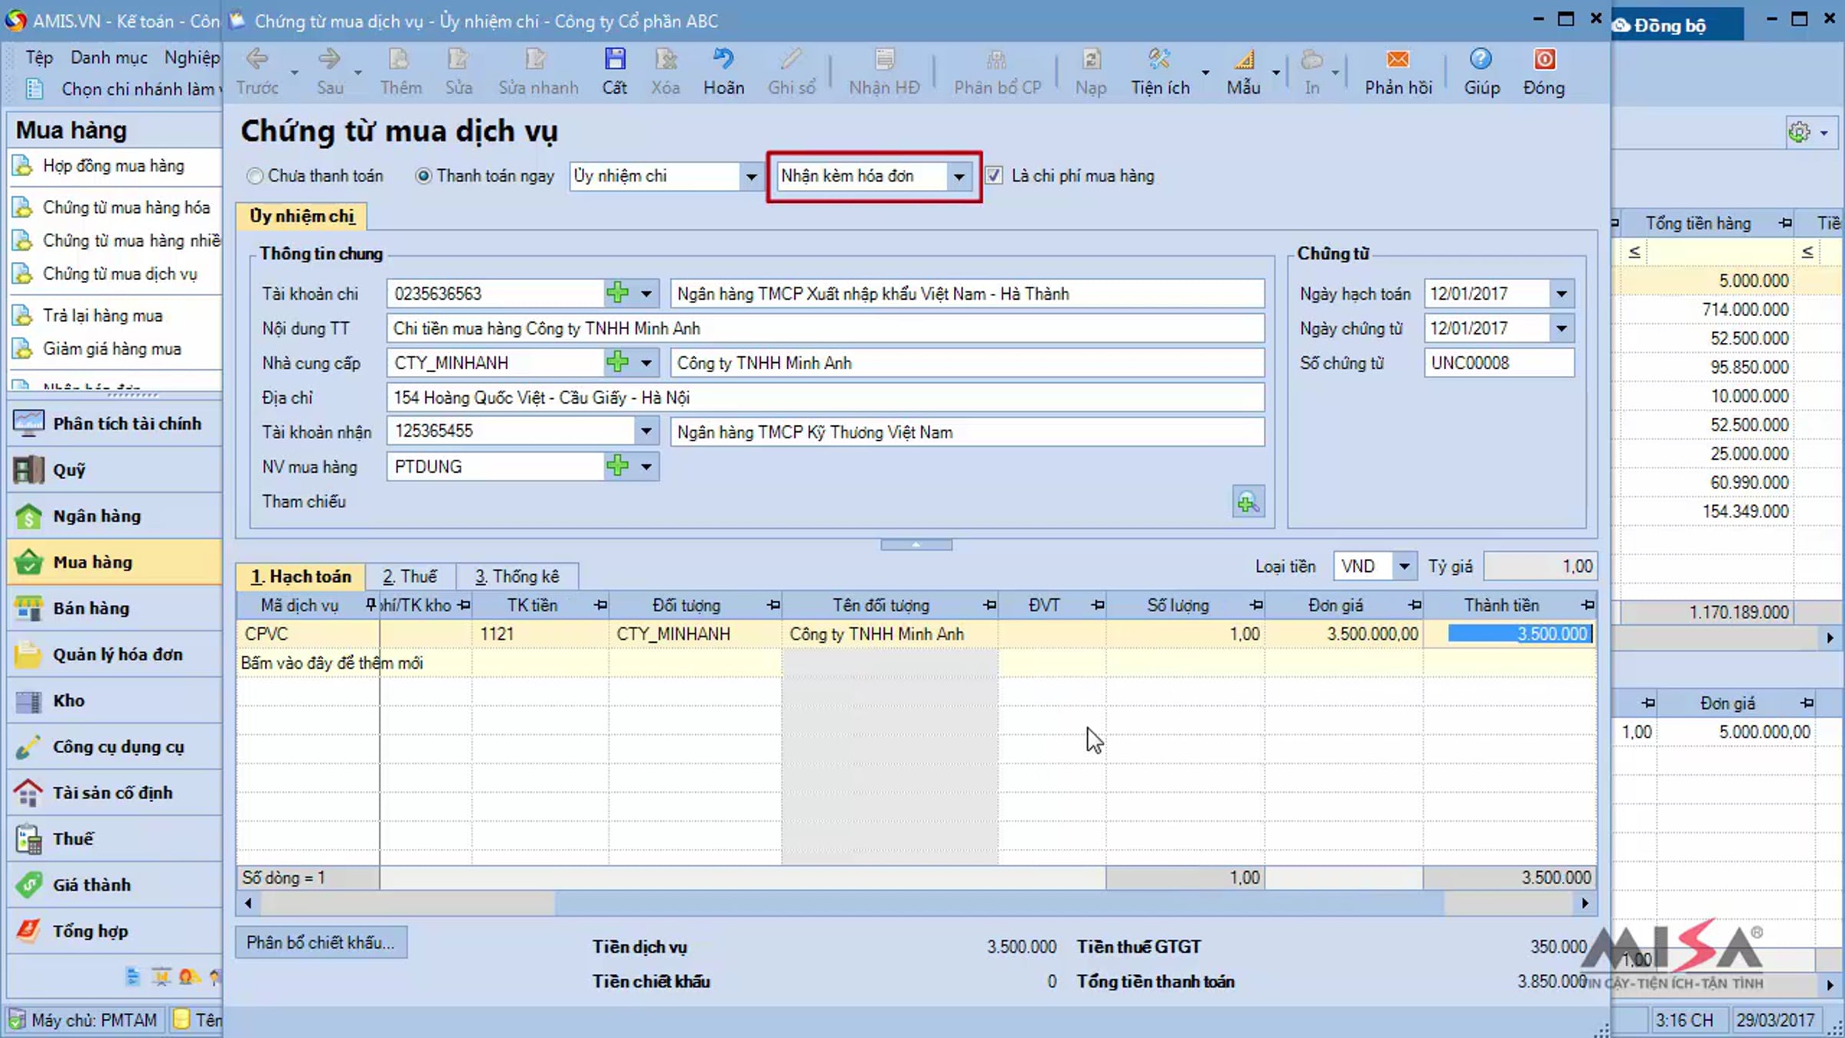Collapse the general info panel handle
Screen dimensions: 1845x1038
pyautogui.click(x=916, y=544)
